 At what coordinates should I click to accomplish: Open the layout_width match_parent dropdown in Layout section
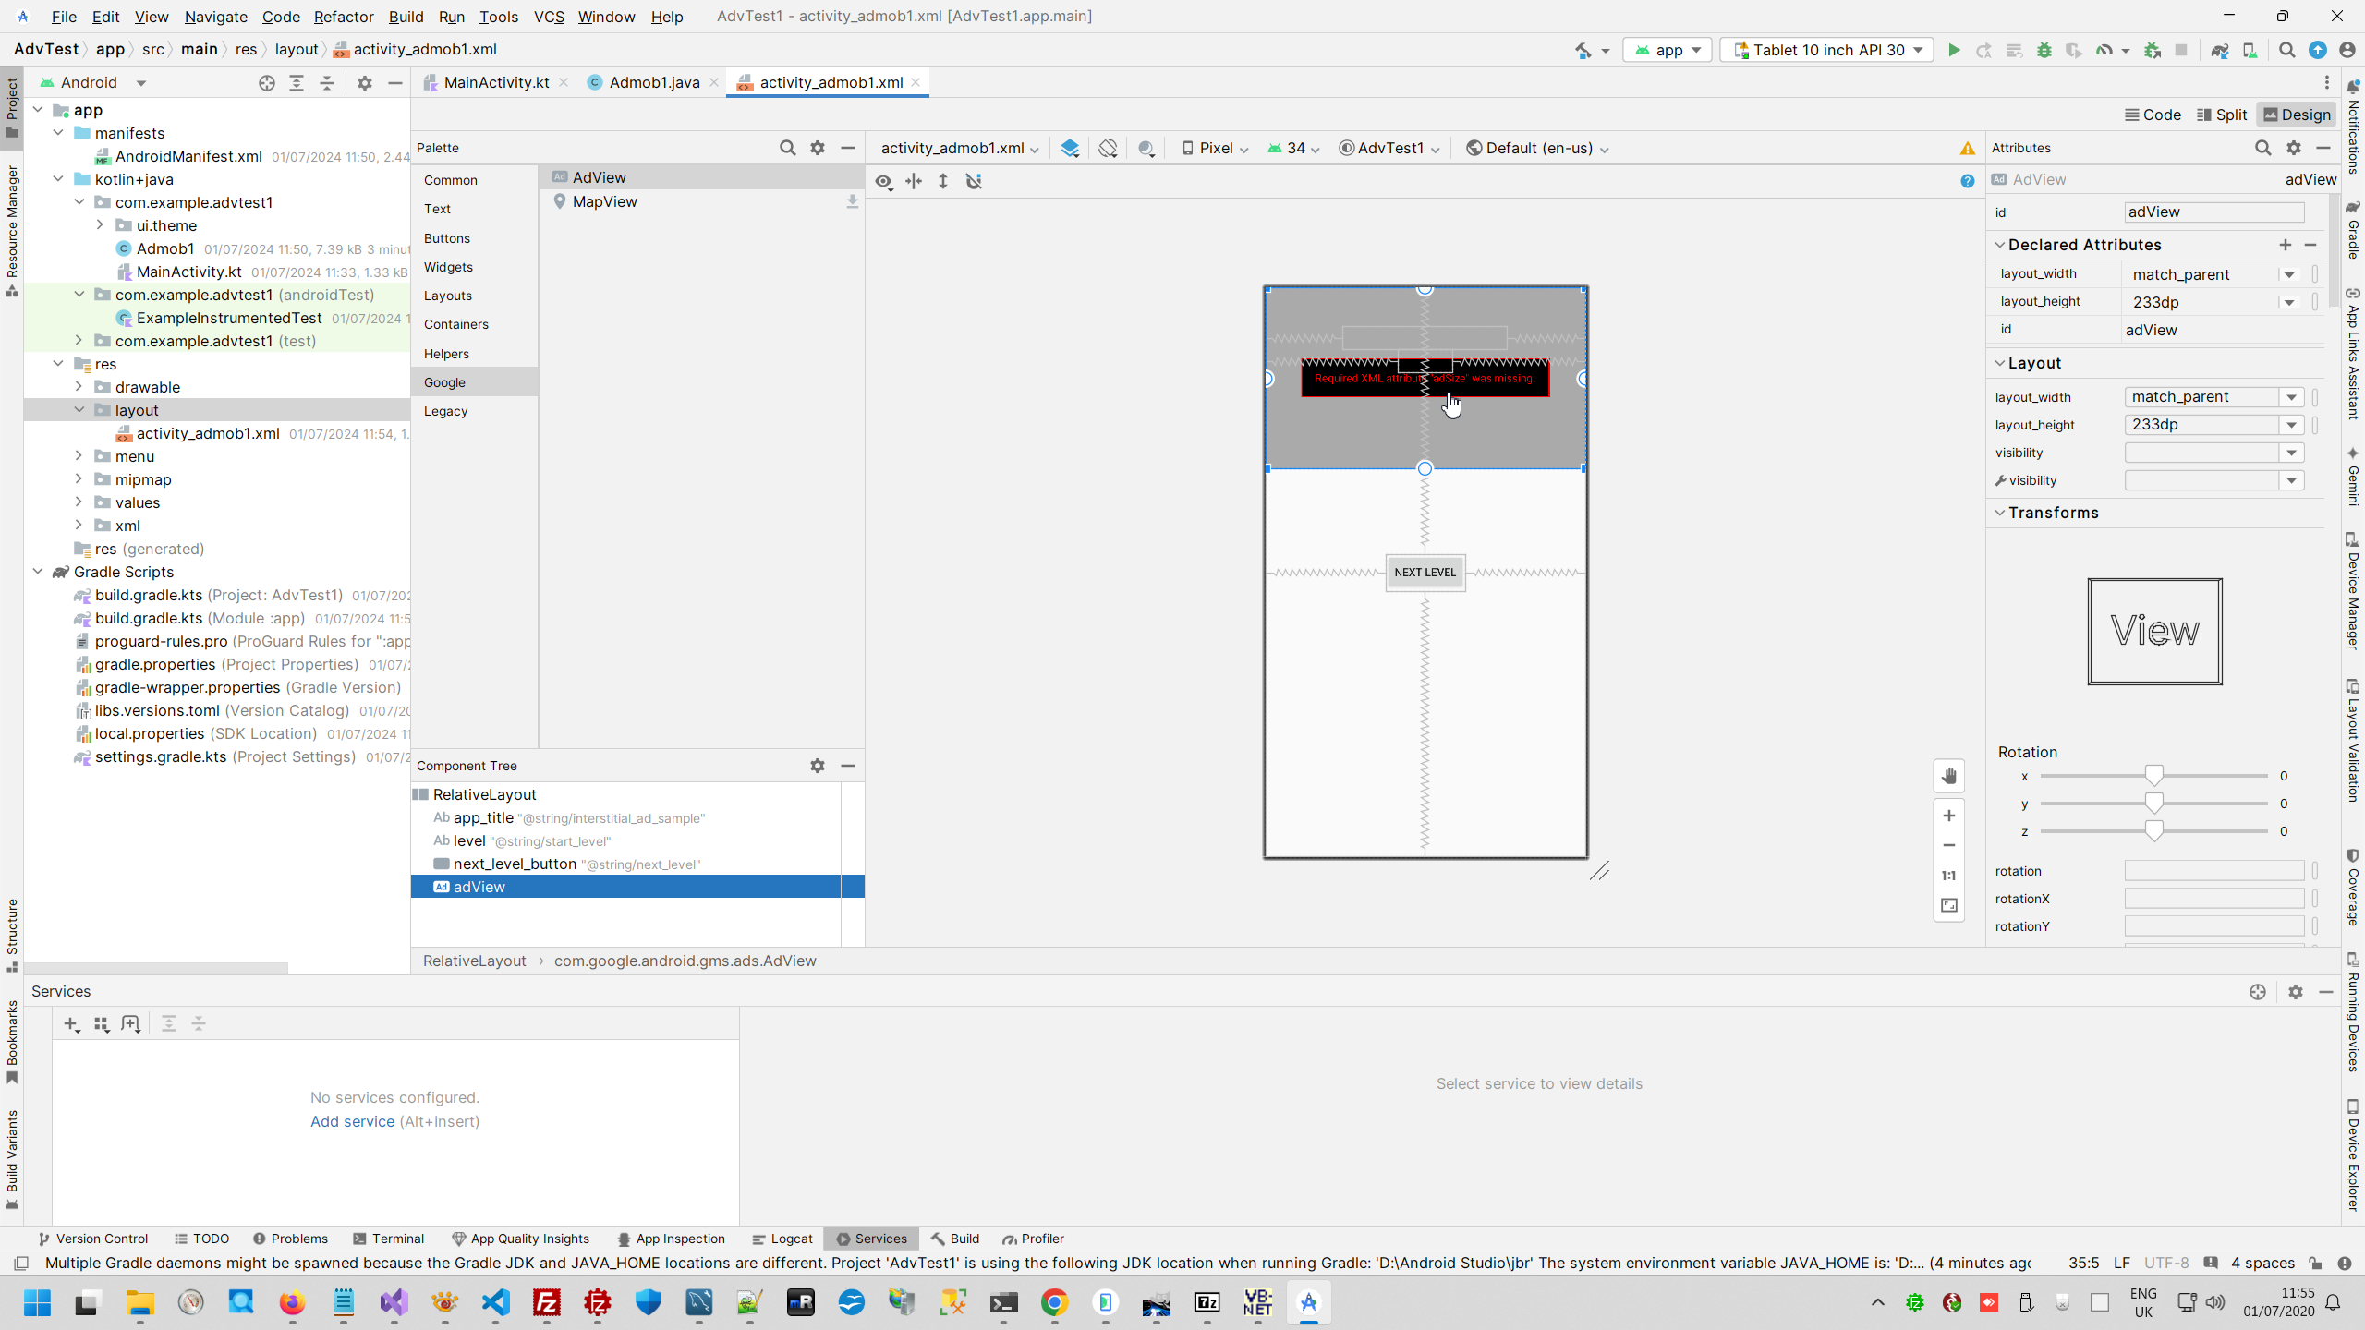(x=2291, y=397)
